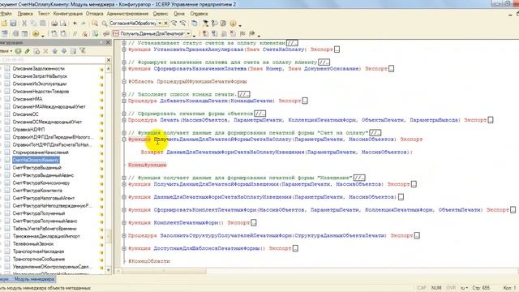Collapse the ПроцедурыИФункцииПечатиФорм region marker
The image size is (519, 292).
point(124,81)
